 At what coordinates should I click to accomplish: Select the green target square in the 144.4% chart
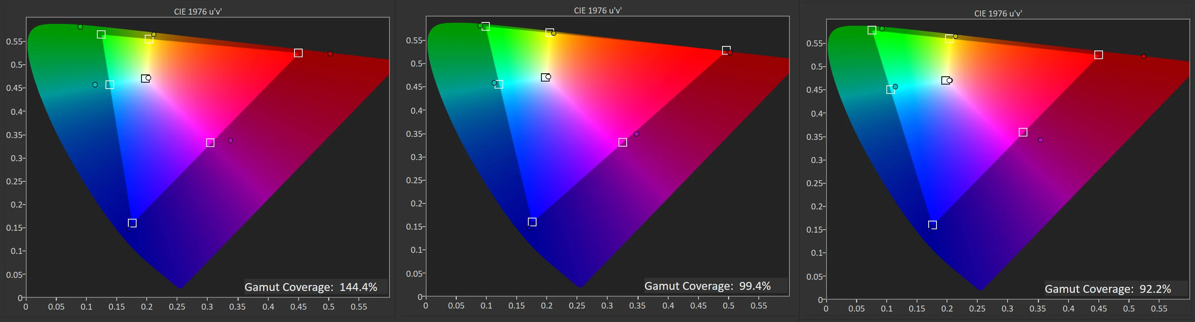tap(101, 34)
